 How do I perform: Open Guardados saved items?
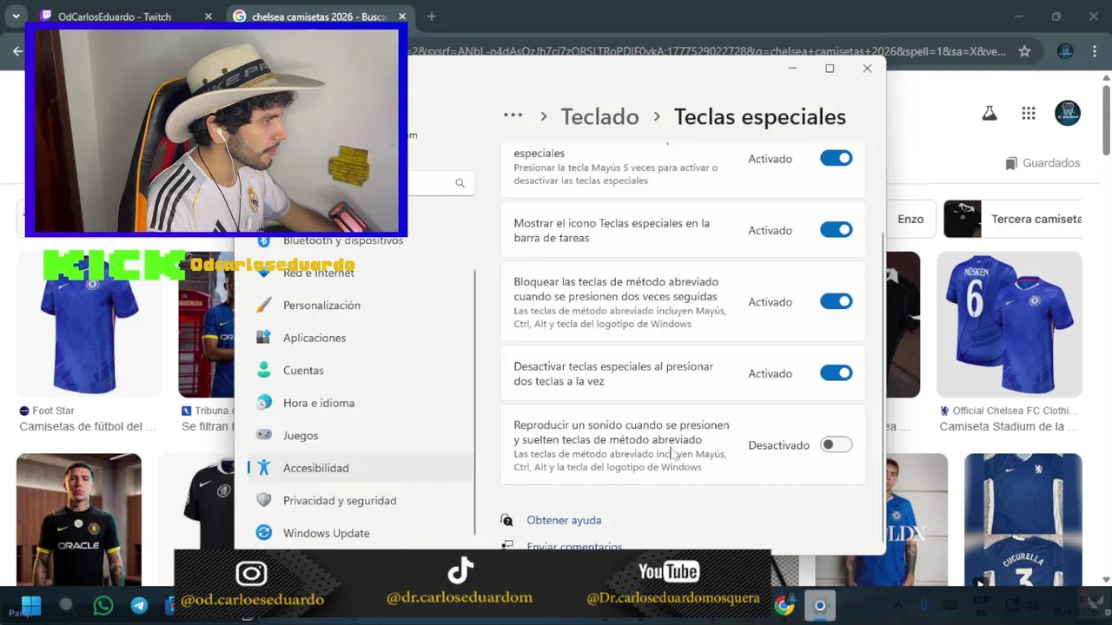pos(1042,163)
